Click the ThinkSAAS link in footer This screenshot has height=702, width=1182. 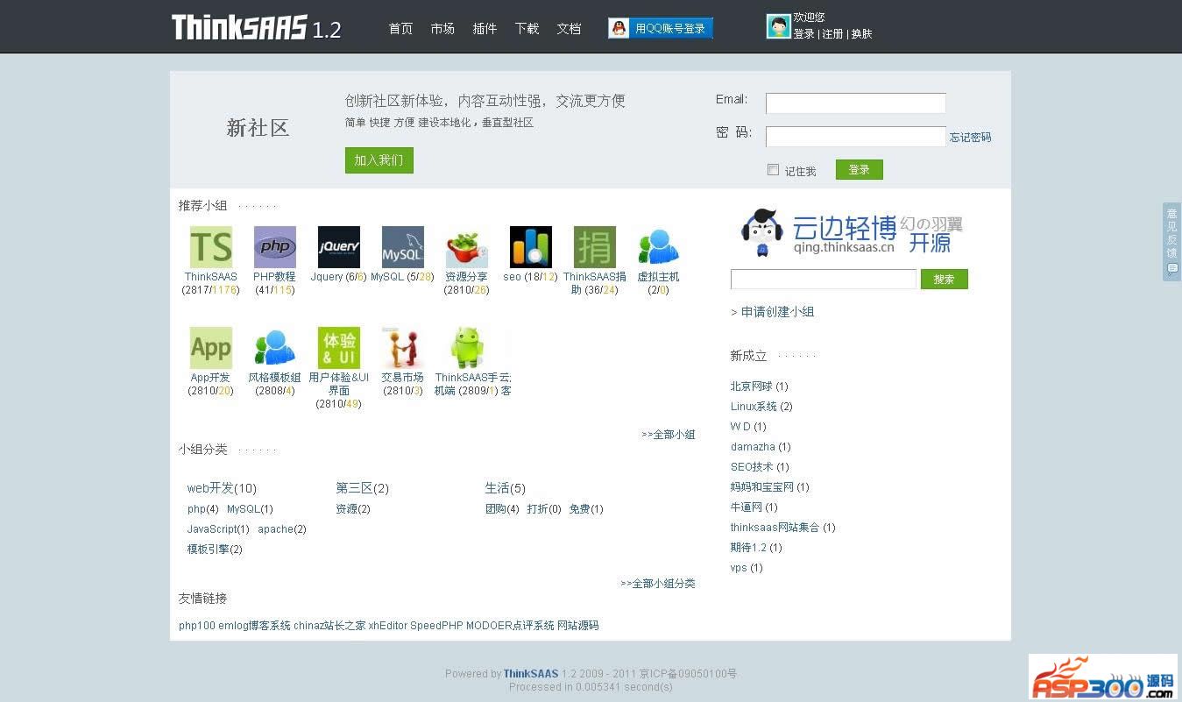tap(531, 674)
